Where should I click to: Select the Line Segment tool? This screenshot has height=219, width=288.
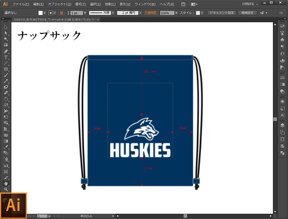(x=6, y=63)
